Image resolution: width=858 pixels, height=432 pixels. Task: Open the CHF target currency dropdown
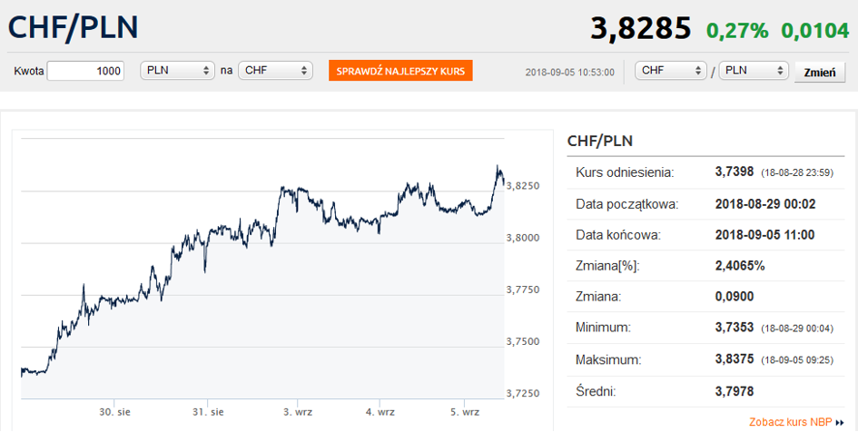tap(275, 71)
